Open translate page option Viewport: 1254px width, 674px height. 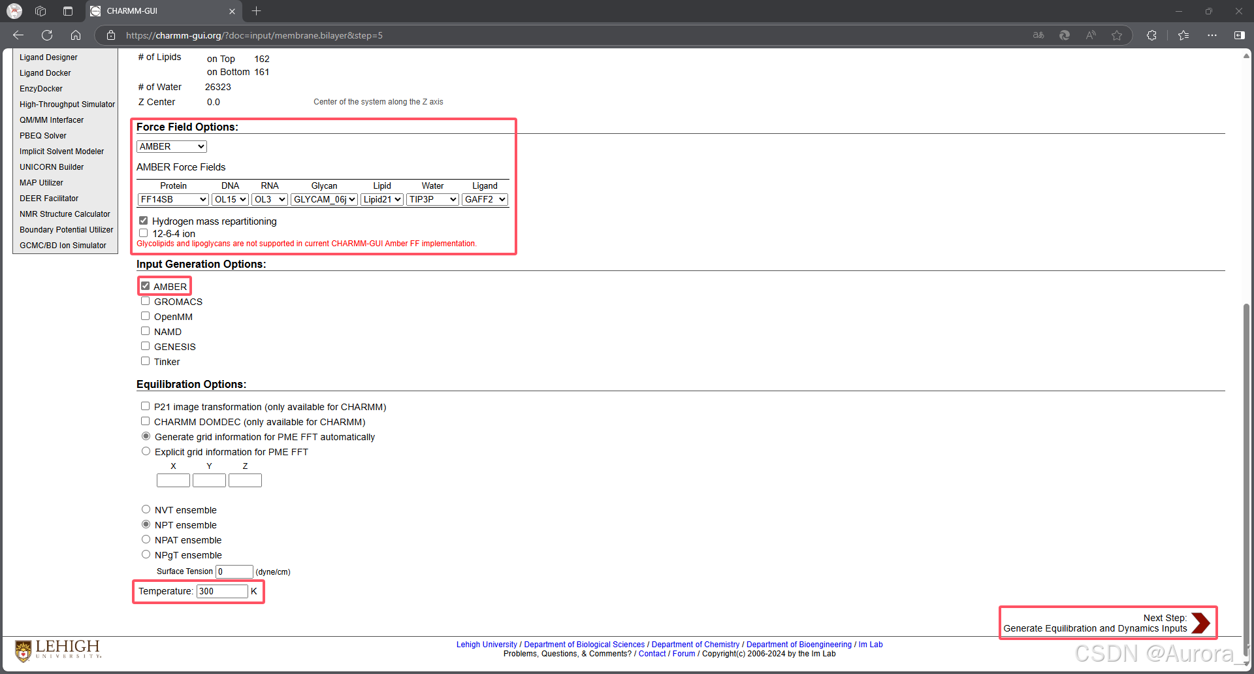[x=1038, y=35]
